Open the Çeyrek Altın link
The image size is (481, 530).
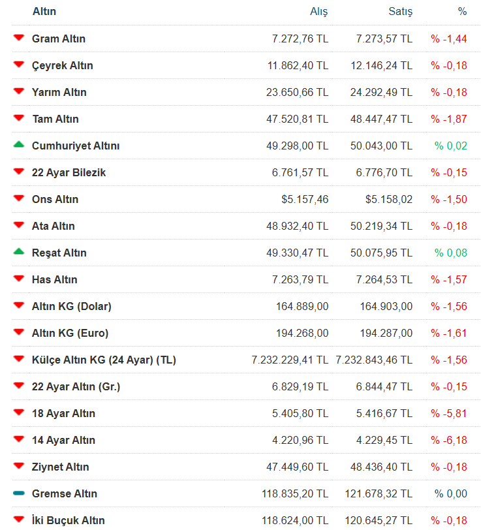click(x=62, y=65)
